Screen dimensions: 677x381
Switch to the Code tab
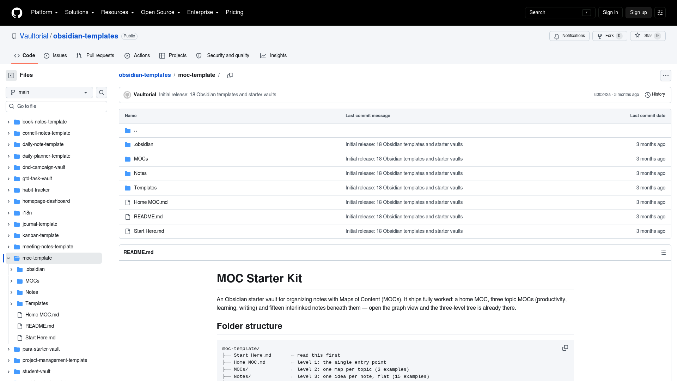[x=25, y=56]
